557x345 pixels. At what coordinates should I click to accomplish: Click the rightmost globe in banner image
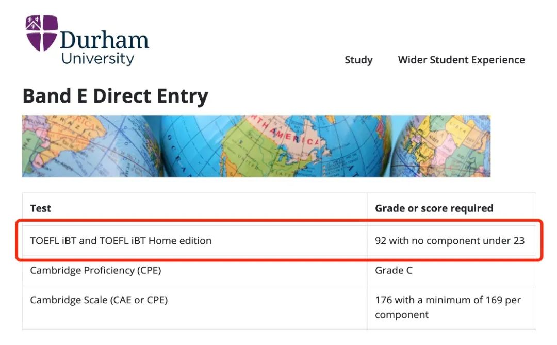click(440, 146)
